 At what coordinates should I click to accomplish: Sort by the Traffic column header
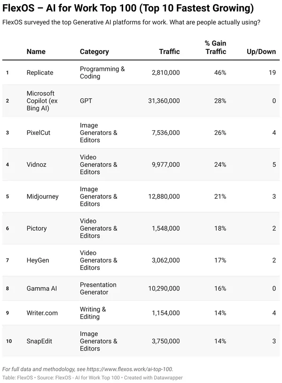pos(169,52)
